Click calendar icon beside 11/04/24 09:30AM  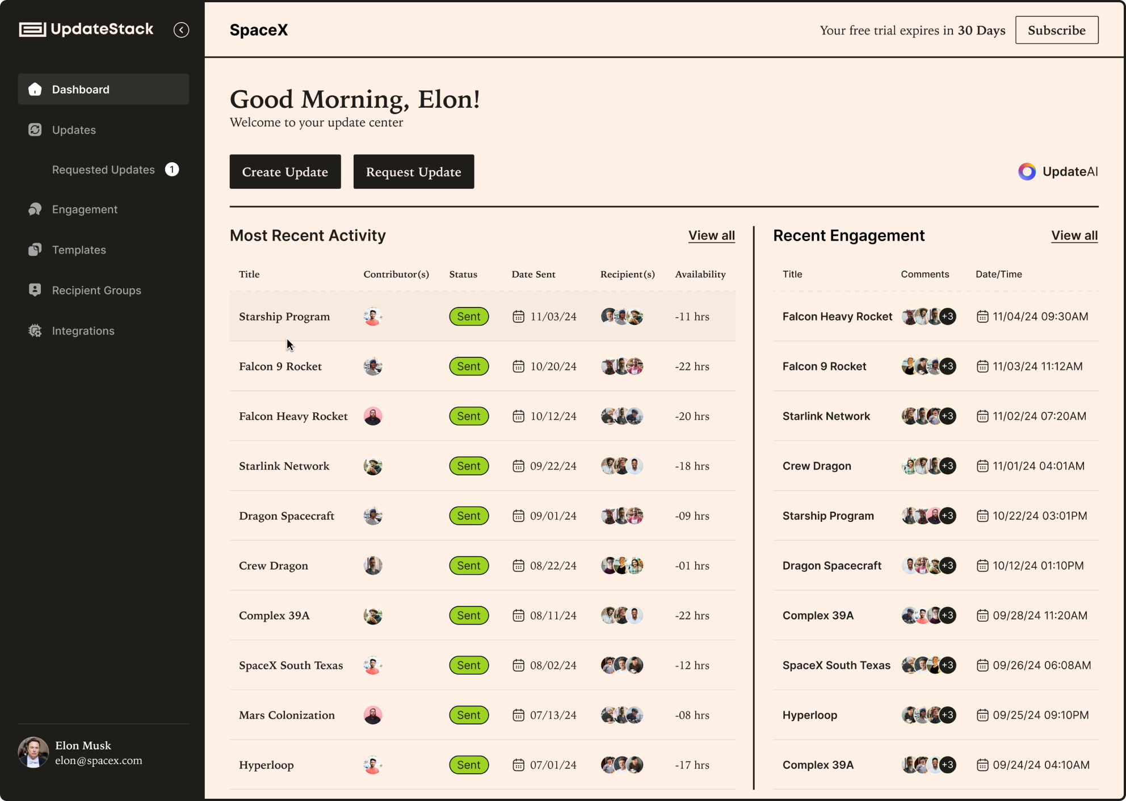[982, 317]
